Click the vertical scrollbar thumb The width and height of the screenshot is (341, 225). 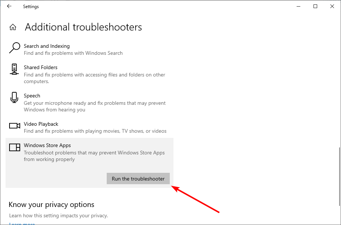point(339,176)
